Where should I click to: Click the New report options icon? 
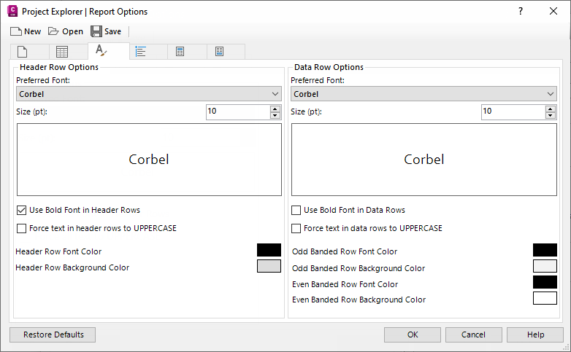[16, 31]
